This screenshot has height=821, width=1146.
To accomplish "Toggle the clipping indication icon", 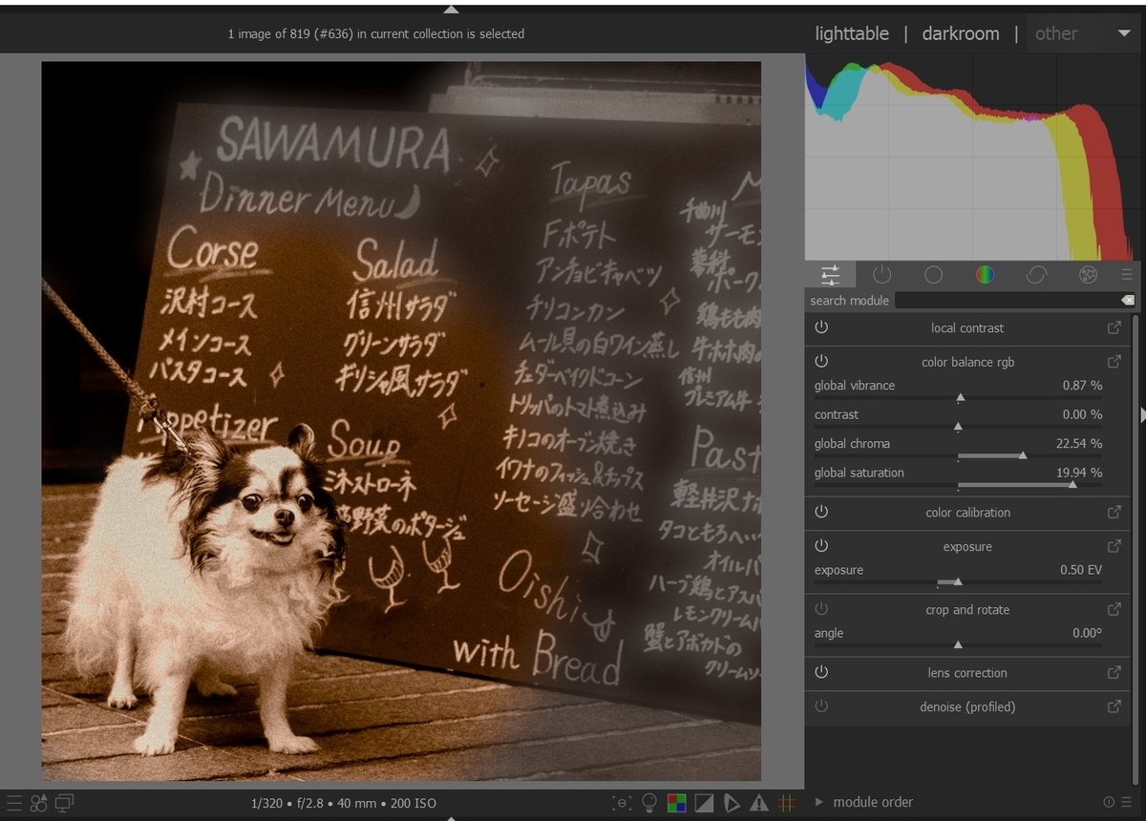I will tap(704, 803).
